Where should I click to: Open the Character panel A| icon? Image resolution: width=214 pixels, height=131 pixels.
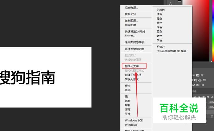(171, 3)
